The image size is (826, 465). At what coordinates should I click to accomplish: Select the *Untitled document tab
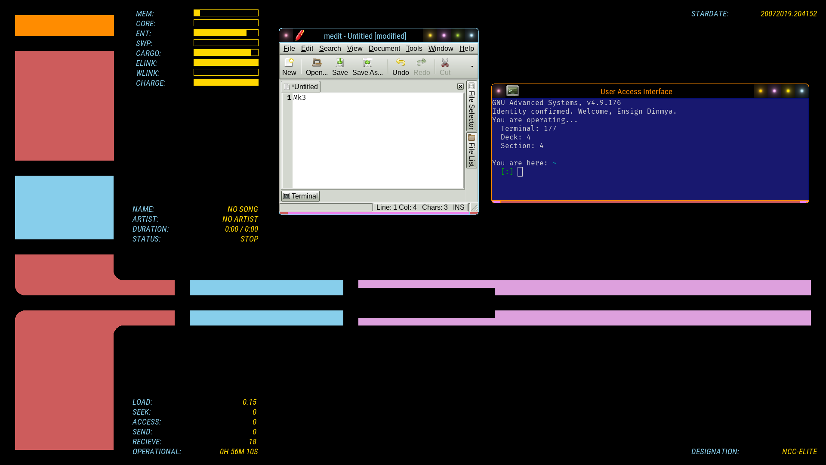(x=301, y=87)
